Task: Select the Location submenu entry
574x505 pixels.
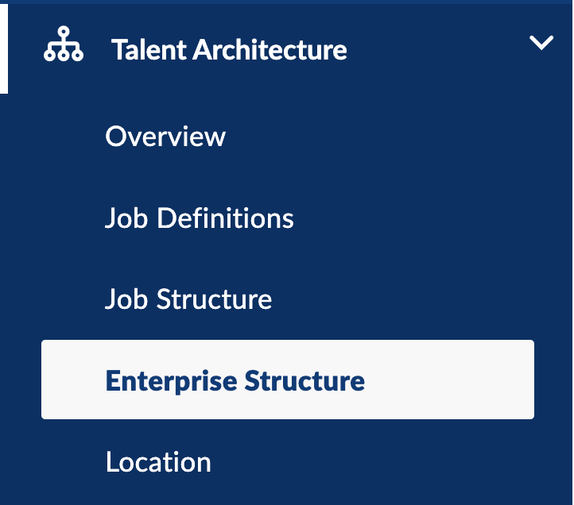Action: click(x=158, y=462)
